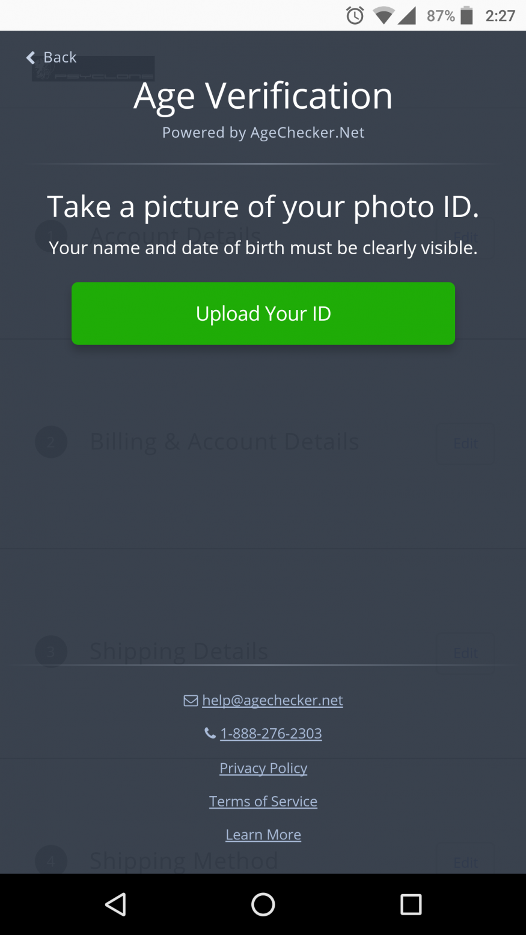Viewport: 526px width, 935px height.
Task: Tap the Learn More link
Action: 263,835
